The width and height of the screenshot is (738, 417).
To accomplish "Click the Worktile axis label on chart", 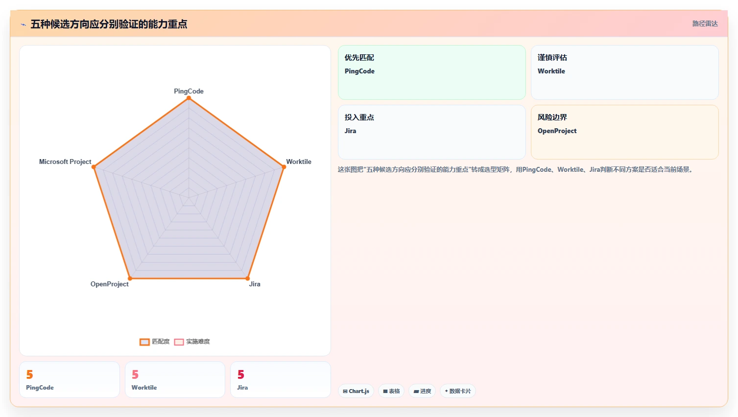I will click(299, 162).
